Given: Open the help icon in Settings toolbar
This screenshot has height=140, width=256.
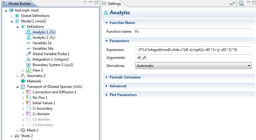Looking at the screenshot, I should pos(241,3).
